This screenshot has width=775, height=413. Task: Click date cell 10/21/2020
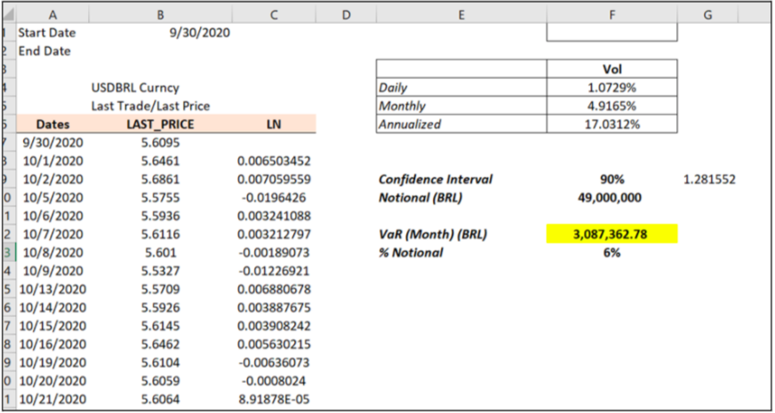(x=53, y=399)
